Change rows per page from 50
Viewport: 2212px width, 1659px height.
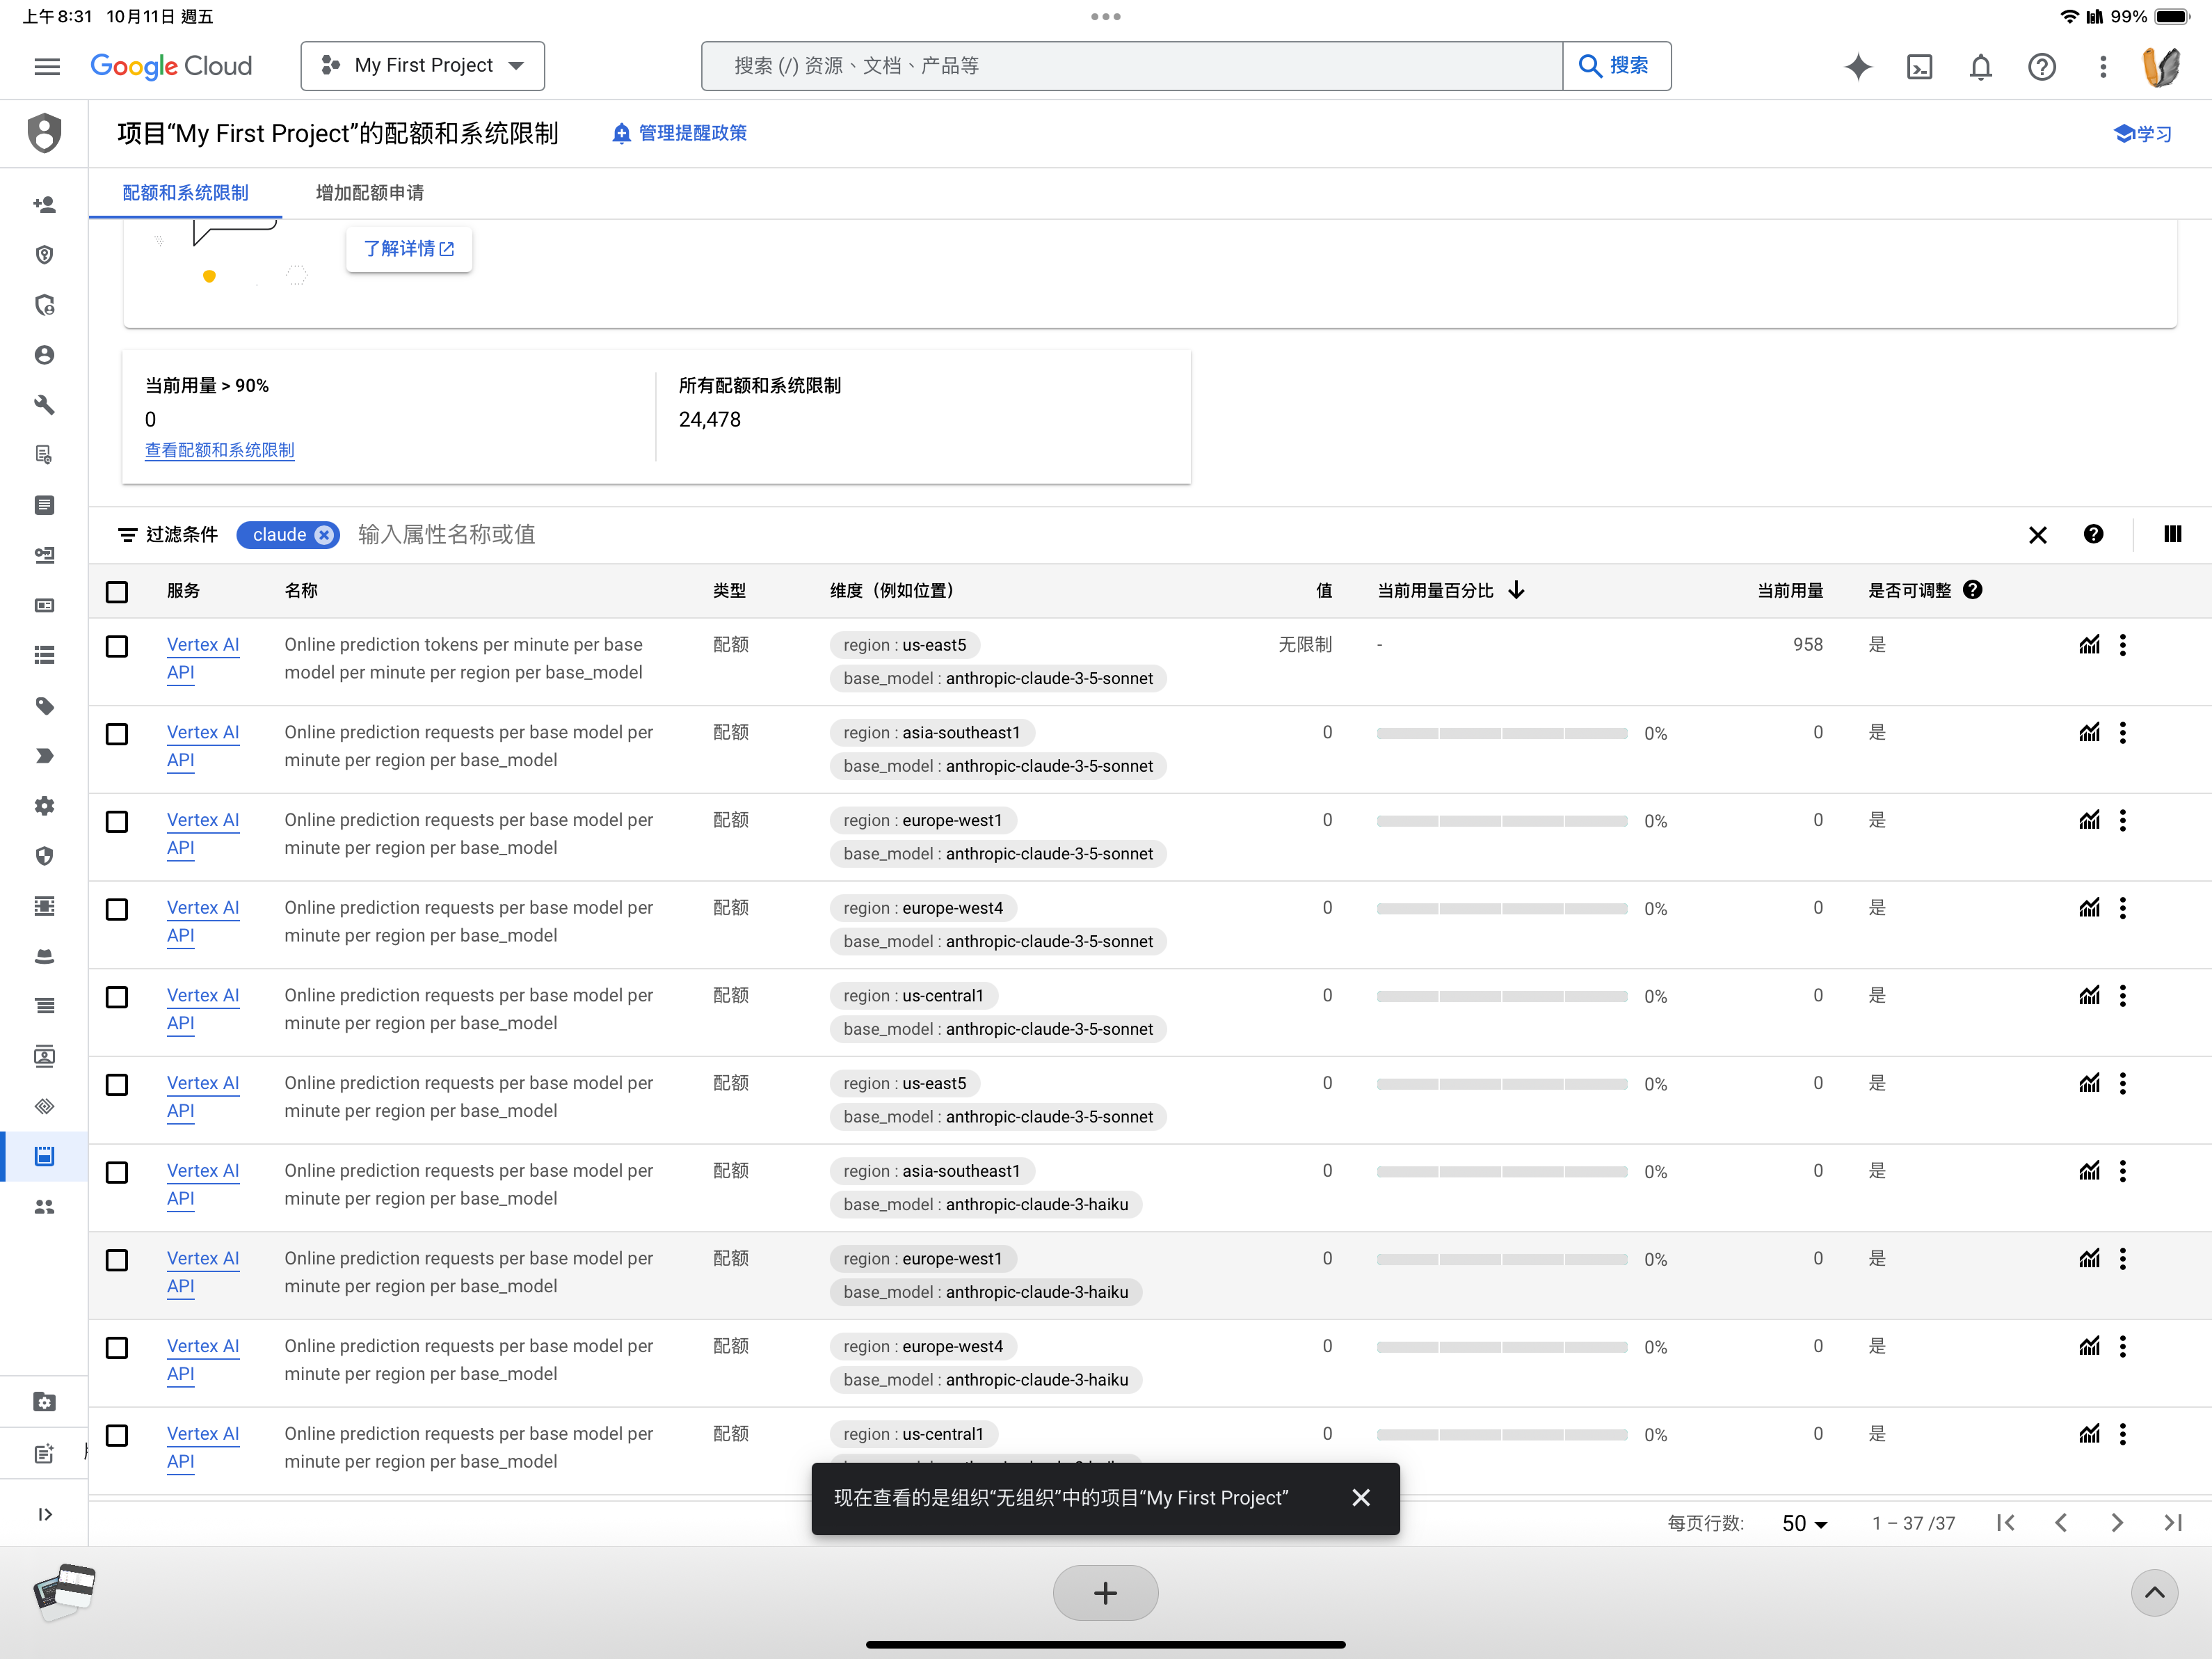point(1804,1523)
